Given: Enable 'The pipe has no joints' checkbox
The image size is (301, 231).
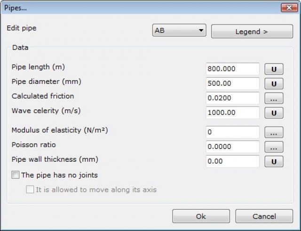Looking at the screenshot, I should (16, 175).
